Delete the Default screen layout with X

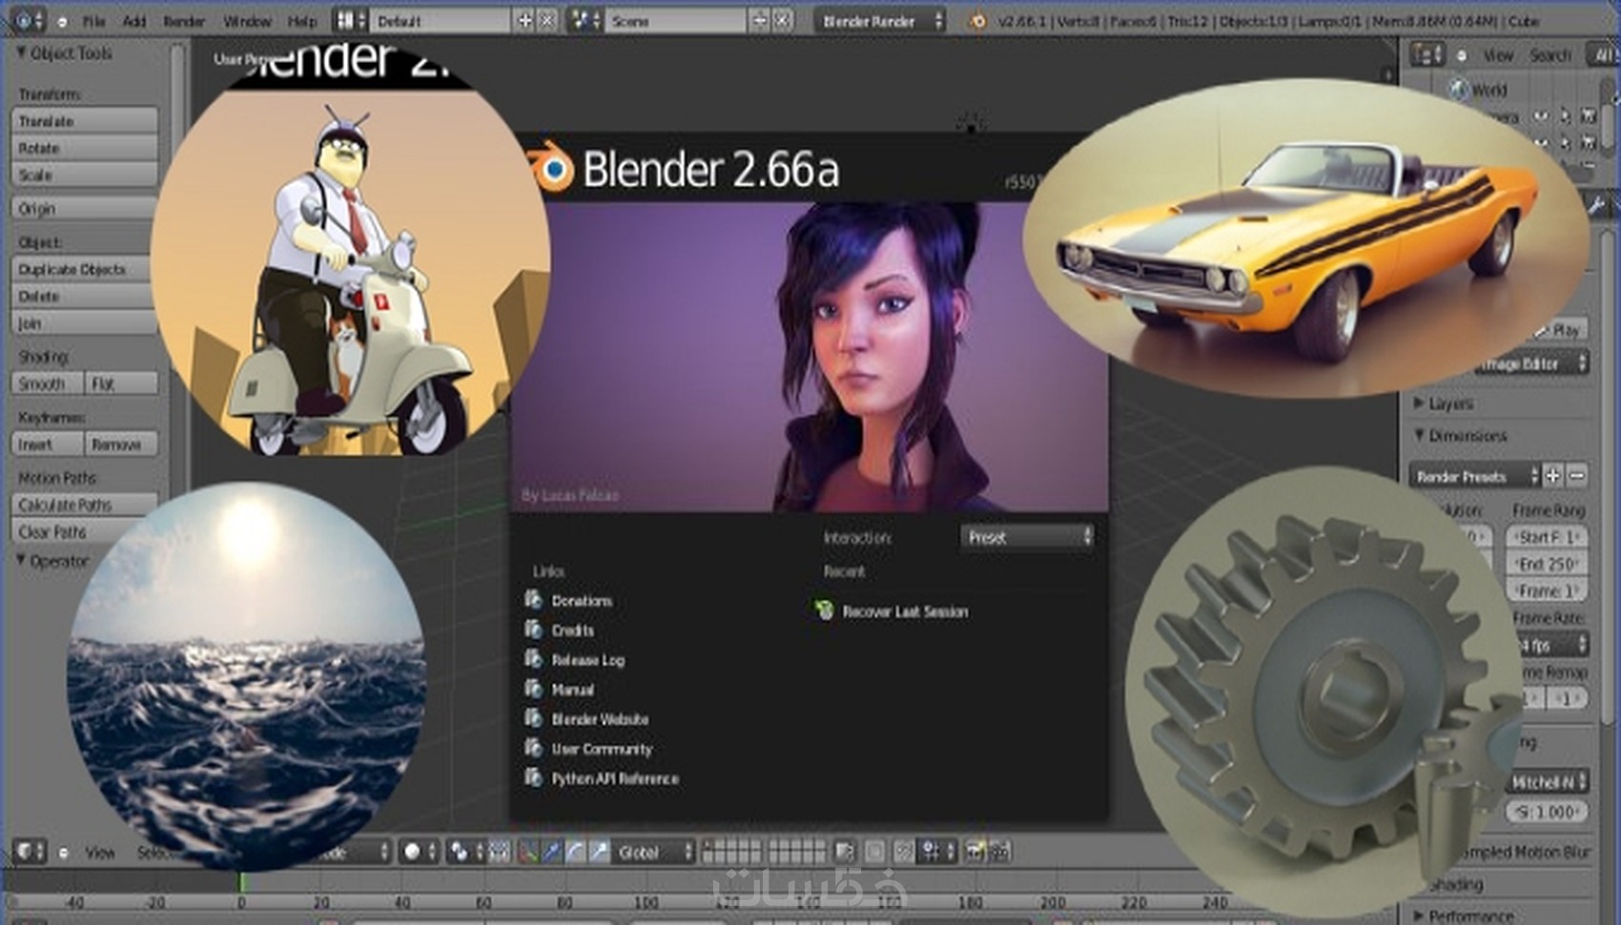point(547,20)
